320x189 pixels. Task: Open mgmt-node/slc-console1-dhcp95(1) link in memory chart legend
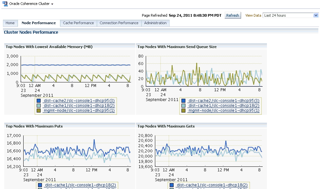tap(79, 111)
